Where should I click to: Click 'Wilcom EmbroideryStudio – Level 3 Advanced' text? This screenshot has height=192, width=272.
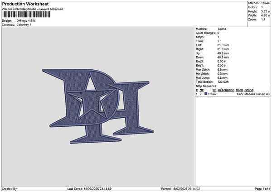pyautogui.click(x=33, y=9)
